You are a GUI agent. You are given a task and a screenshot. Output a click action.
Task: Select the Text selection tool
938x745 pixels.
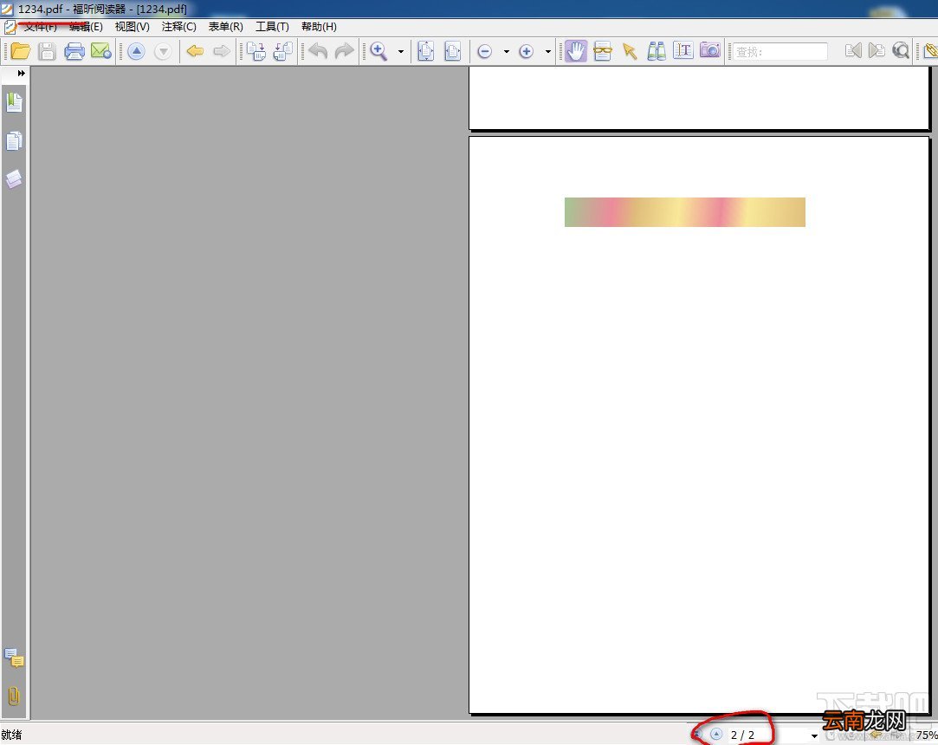click(x=683, y=51)
